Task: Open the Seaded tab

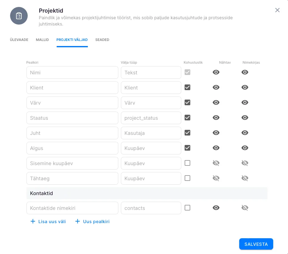Action: (x=102, y=40)
